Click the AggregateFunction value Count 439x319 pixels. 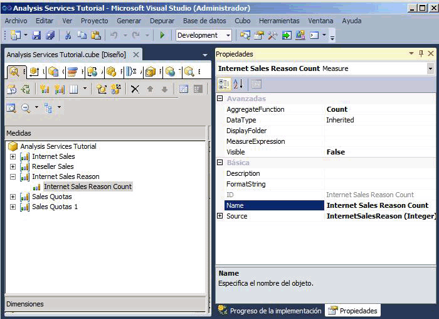click(380, 109)
